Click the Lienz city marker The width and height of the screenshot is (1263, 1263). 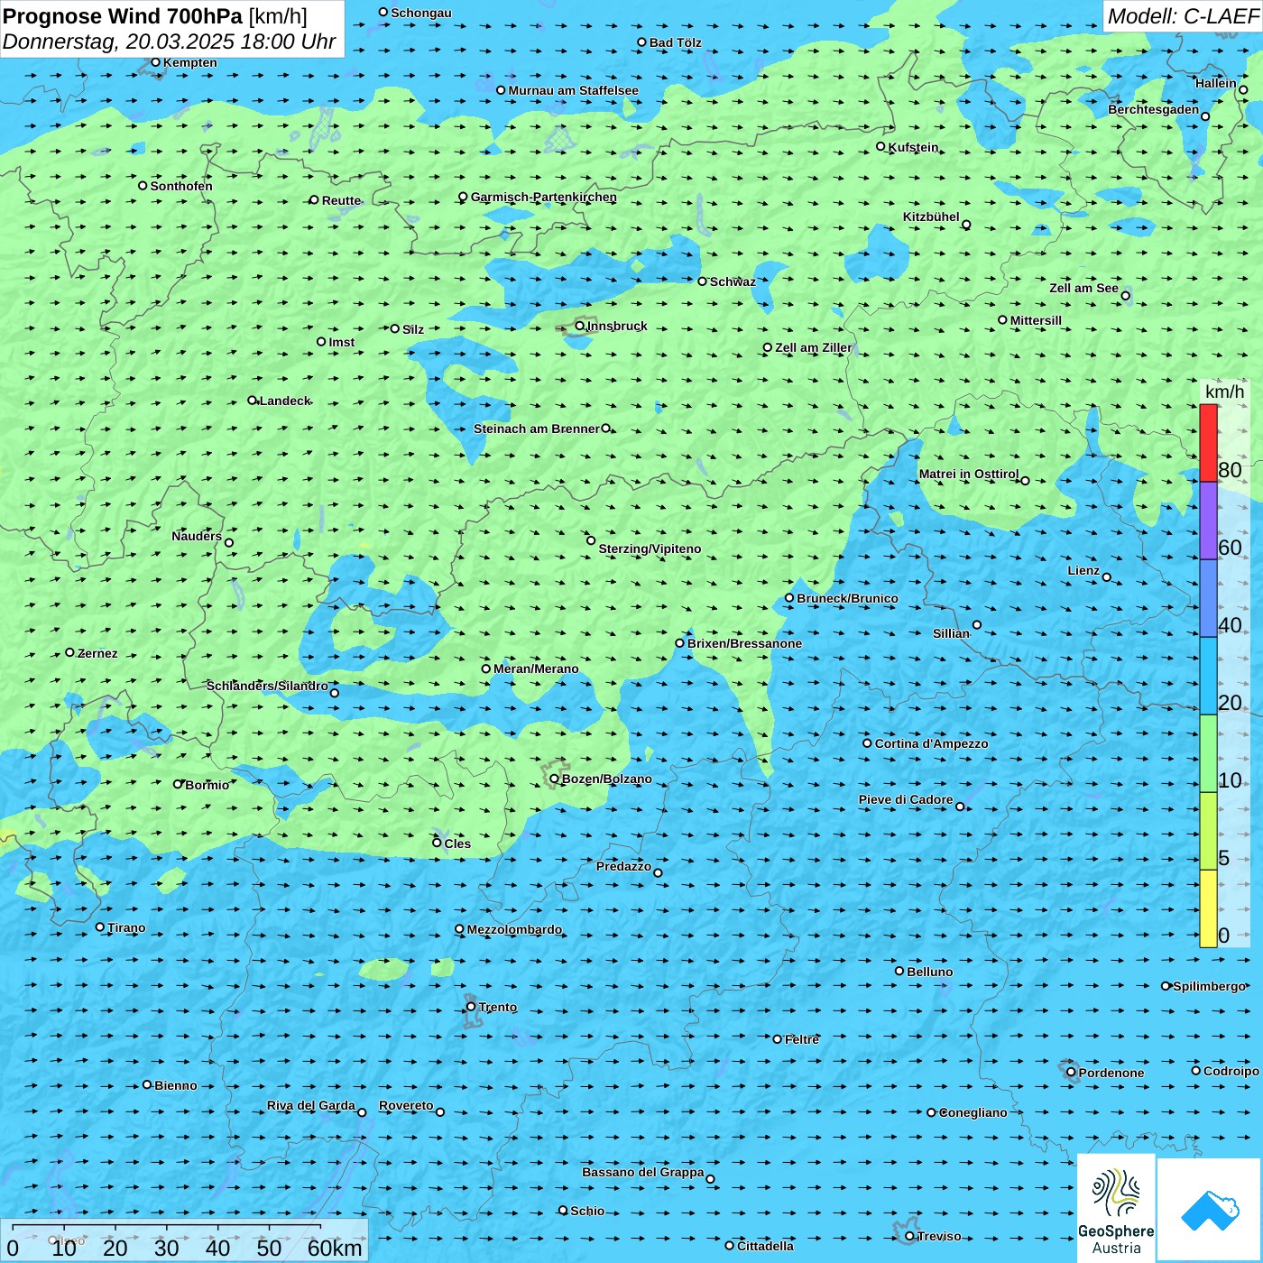coord(1107,577)
